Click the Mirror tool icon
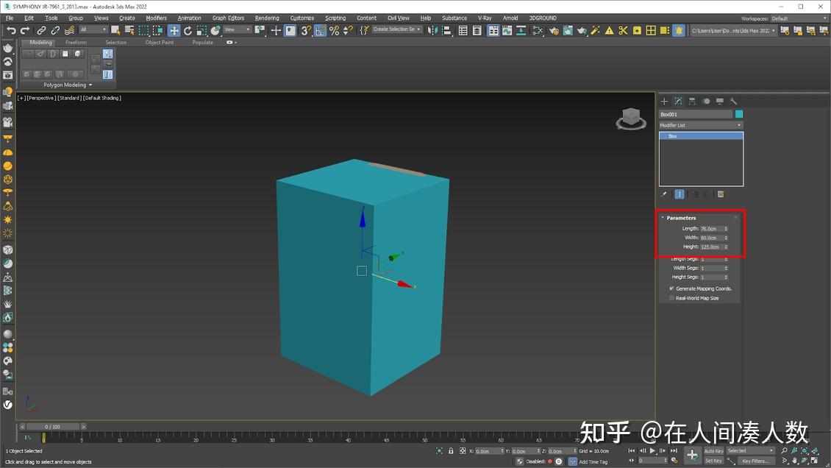Viewport: 831px width, 468px height. coord(432,31)
